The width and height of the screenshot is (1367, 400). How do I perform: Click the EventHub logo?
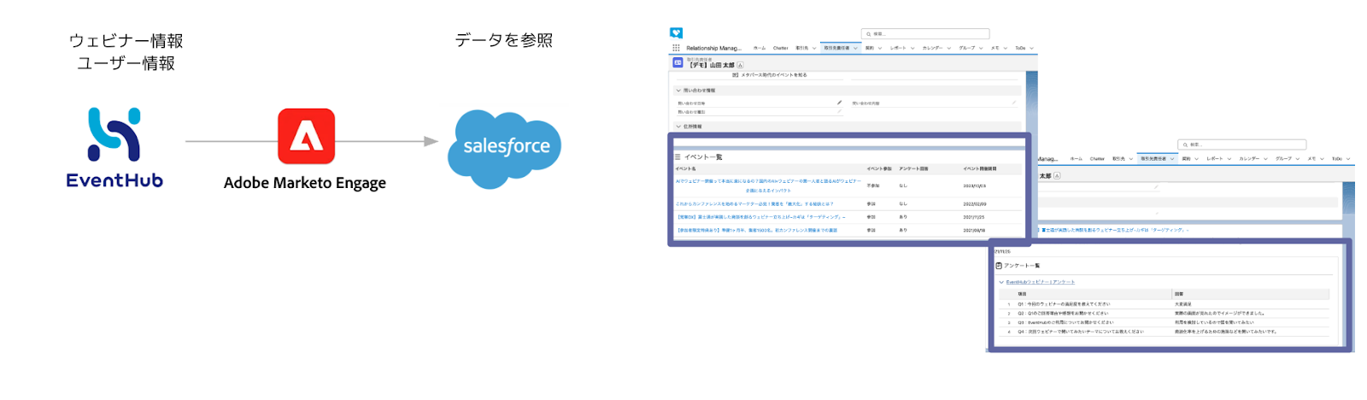(x=114, y=146)
